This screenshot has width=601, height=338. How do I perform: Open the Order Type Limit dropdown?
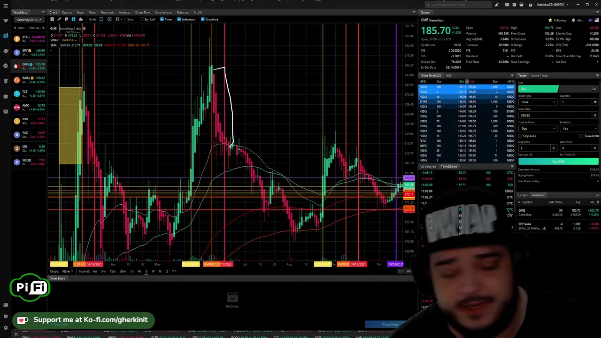[538, 102]
